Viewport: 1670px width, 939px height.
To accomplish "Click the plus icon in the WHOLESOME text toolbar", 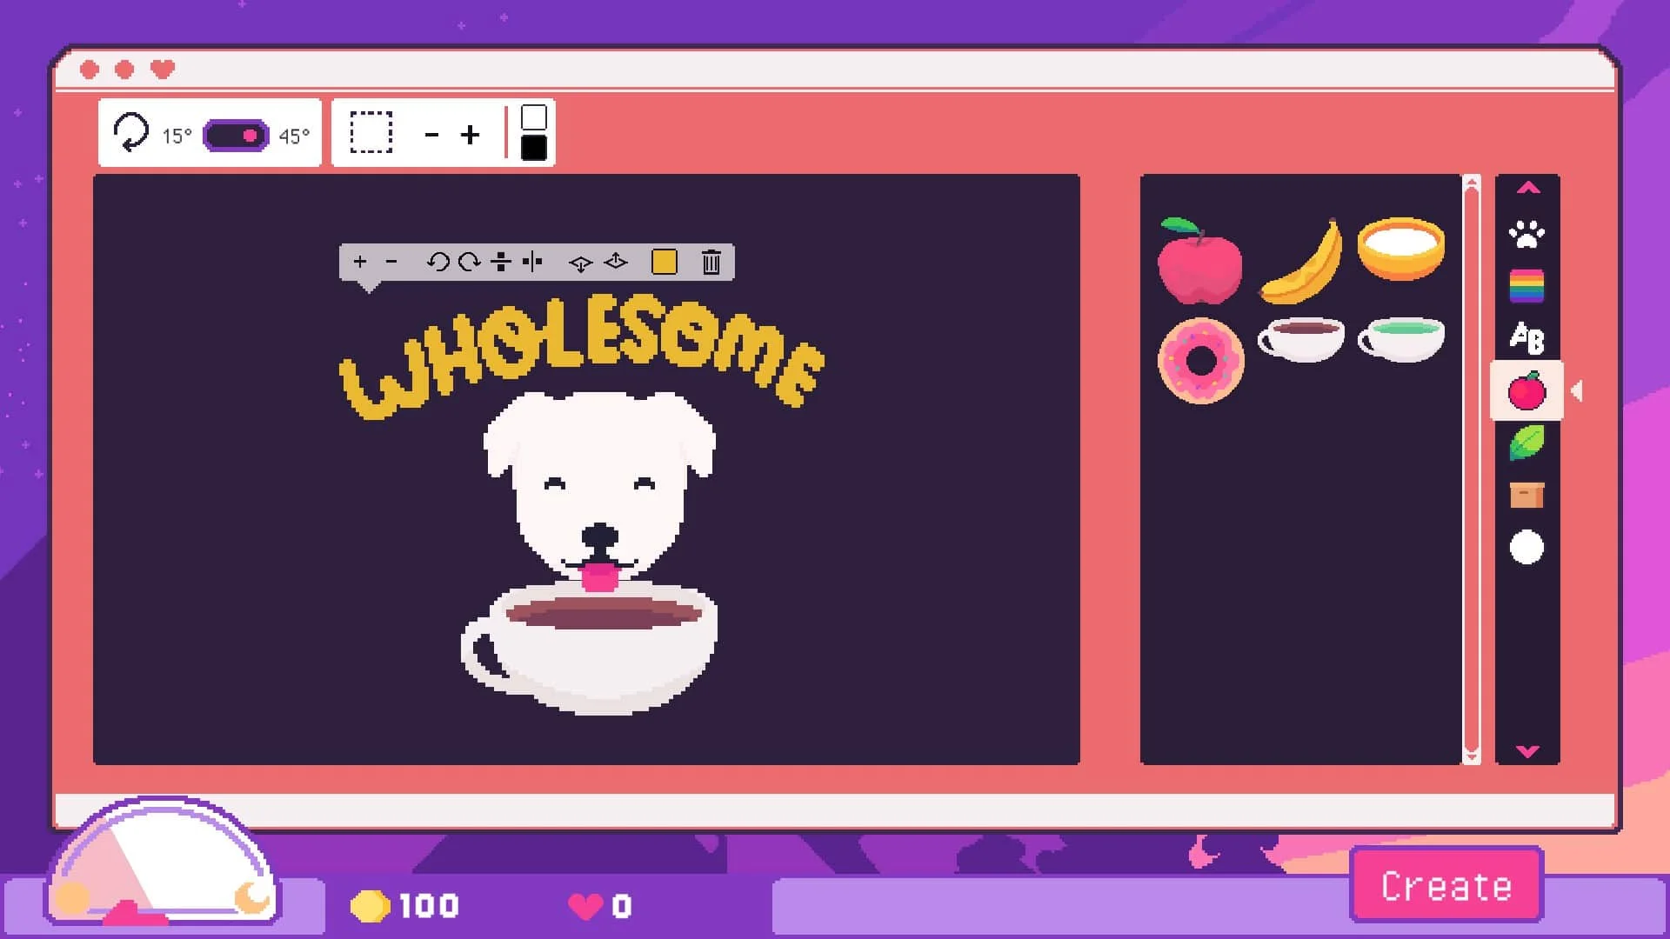I will [360, 262].
